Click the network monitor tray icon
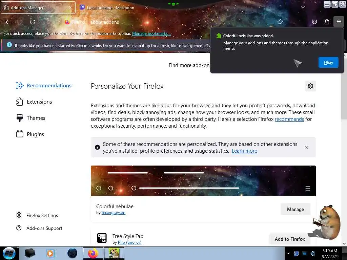The image size is (347, 260). [x=305, y=253]
